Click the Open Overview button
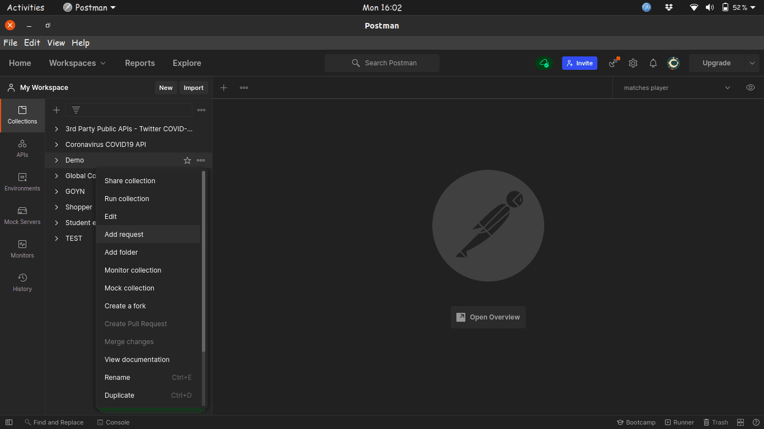 (x=488, y=317)
